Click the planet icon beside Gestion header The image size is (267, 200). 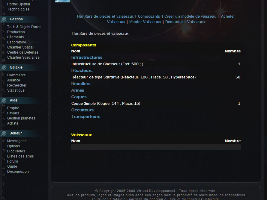[4, 19]
